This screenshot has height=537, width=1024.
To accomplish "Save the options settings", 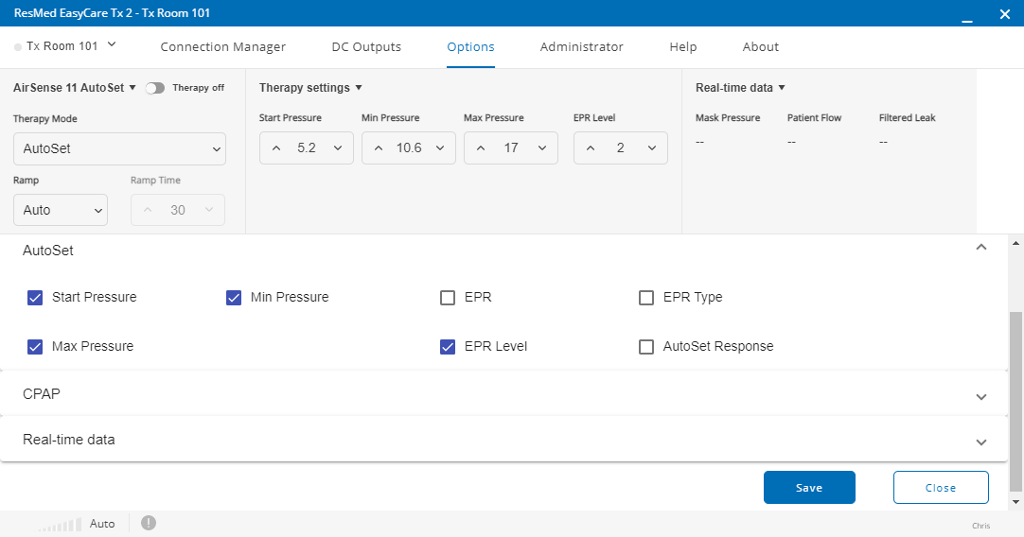I will 809,488.
